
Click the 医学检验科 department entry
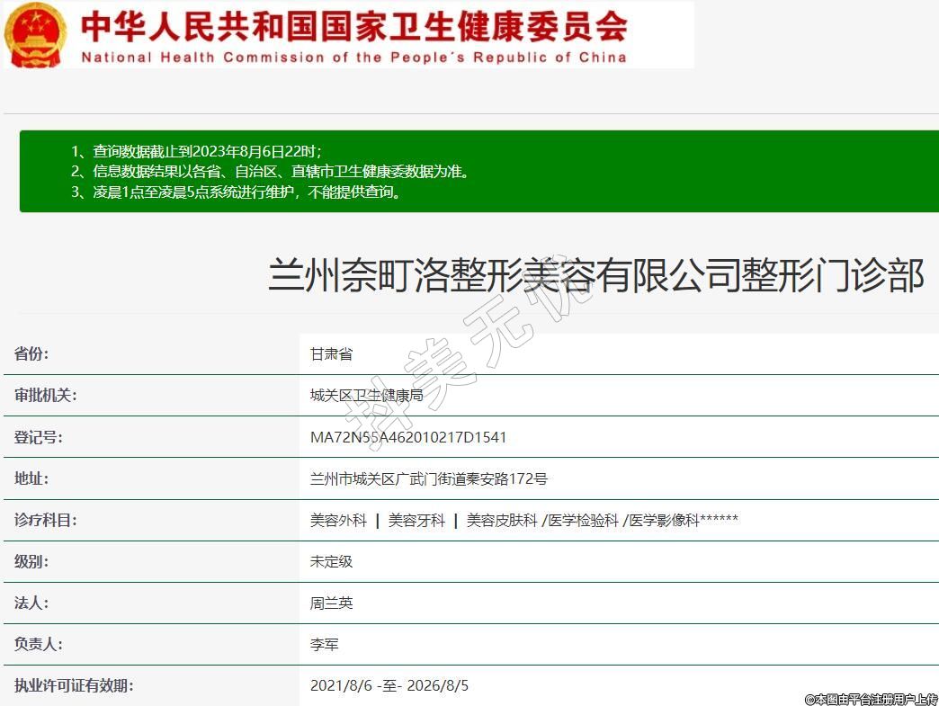(x=585, y=521)
